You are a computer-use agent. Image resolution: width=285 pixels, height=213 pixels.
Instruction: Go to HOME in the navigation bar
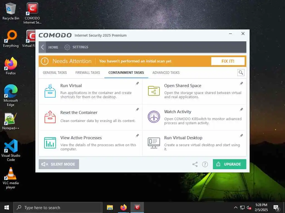tap(53, 47)
